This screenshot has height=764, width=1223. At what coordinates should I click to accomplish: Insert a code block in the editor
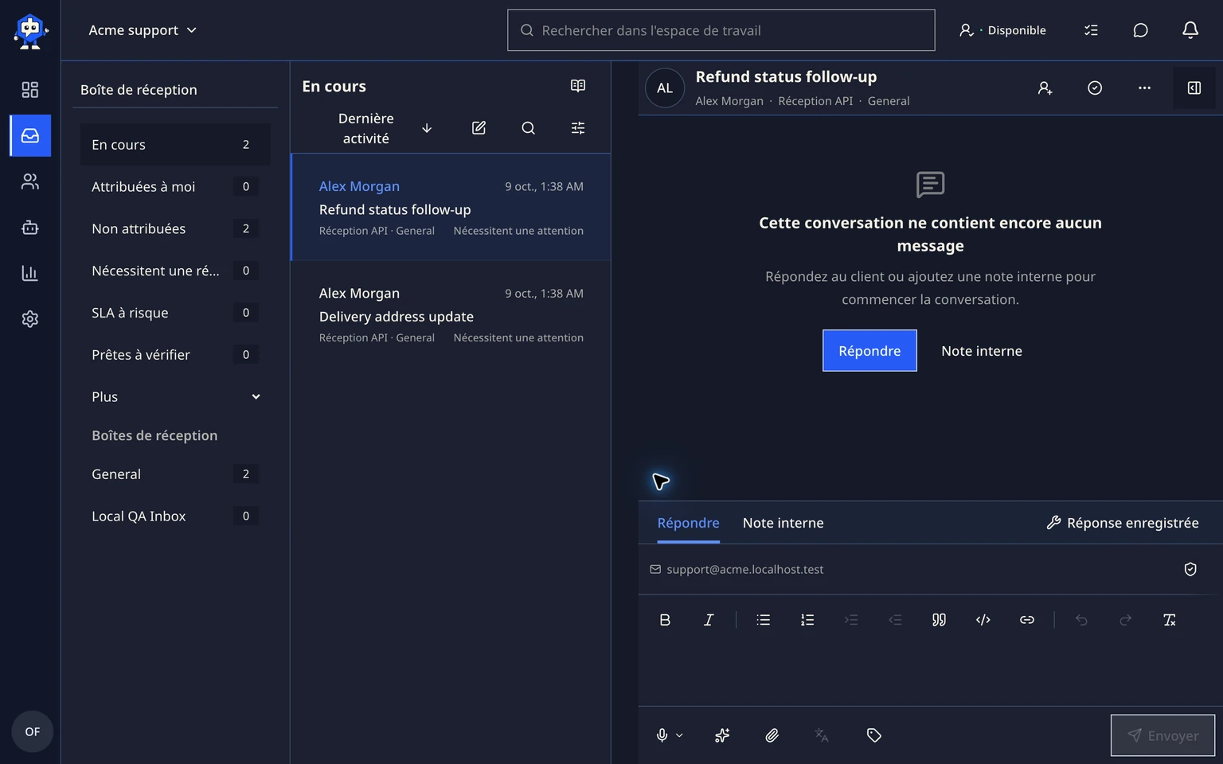tap(983, 620)
